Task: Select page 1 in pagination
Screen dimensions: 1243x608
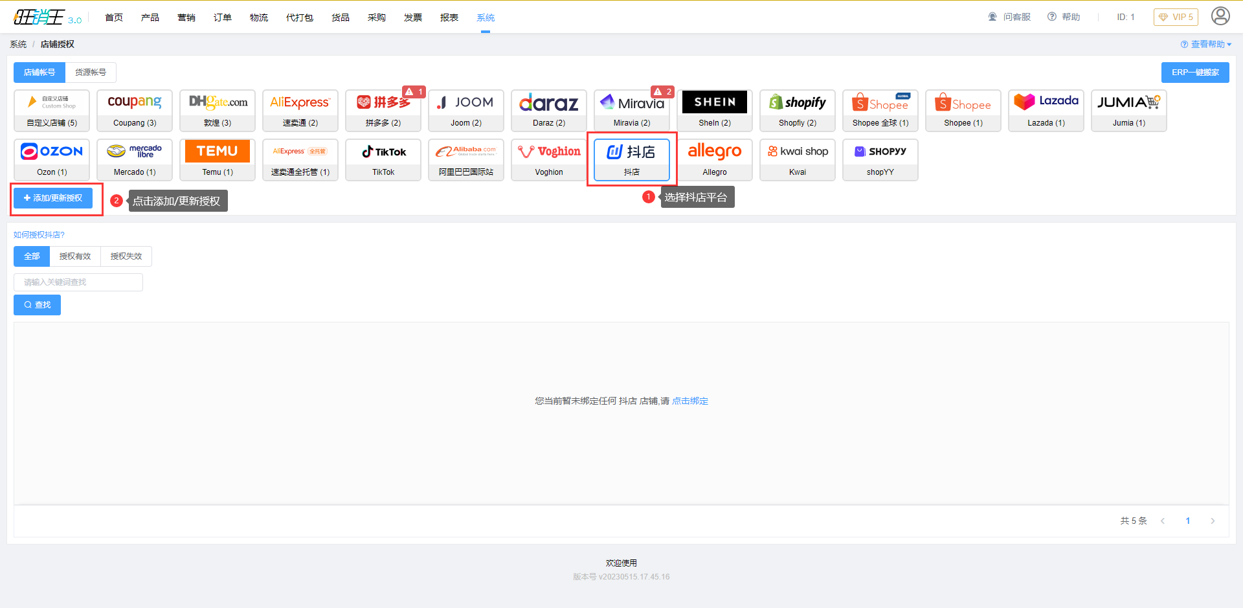Action: coord(1188,521)
